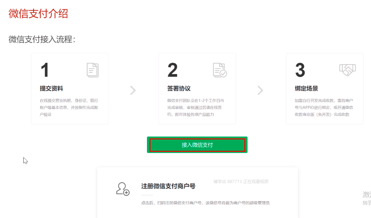
Task: Click the large number 2 in second card
Action: pos(172,70)
